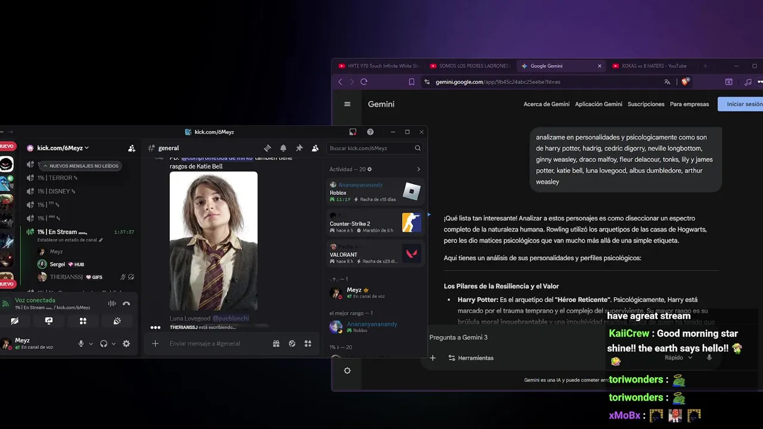The height and width of the screenshot is (429, 763).
Task: Toggle noise suppression in voice panel
Action: pos(111,303)
